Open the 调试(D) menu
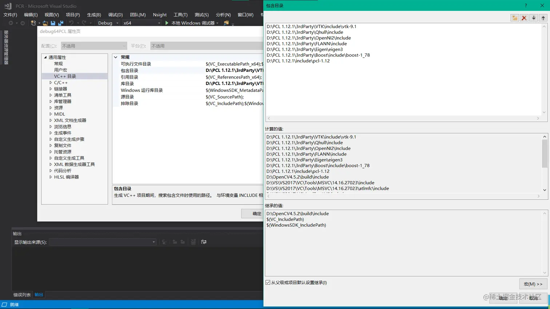This screenshot has width=550, height=309. [115, 15]
